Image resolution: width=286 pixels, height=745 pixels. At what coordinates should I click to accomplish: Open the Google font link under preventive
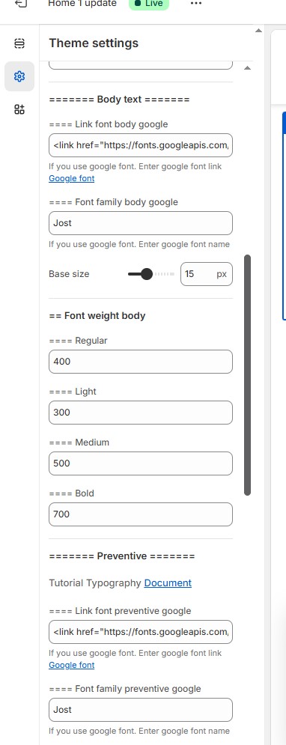(71, 665)
